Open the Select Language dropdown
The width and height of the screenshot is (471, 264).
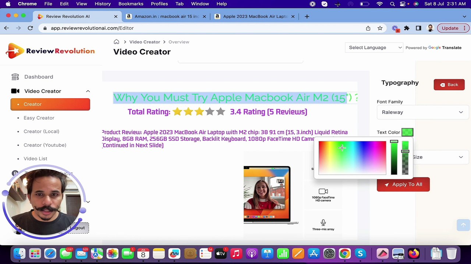tap(375, 47)
